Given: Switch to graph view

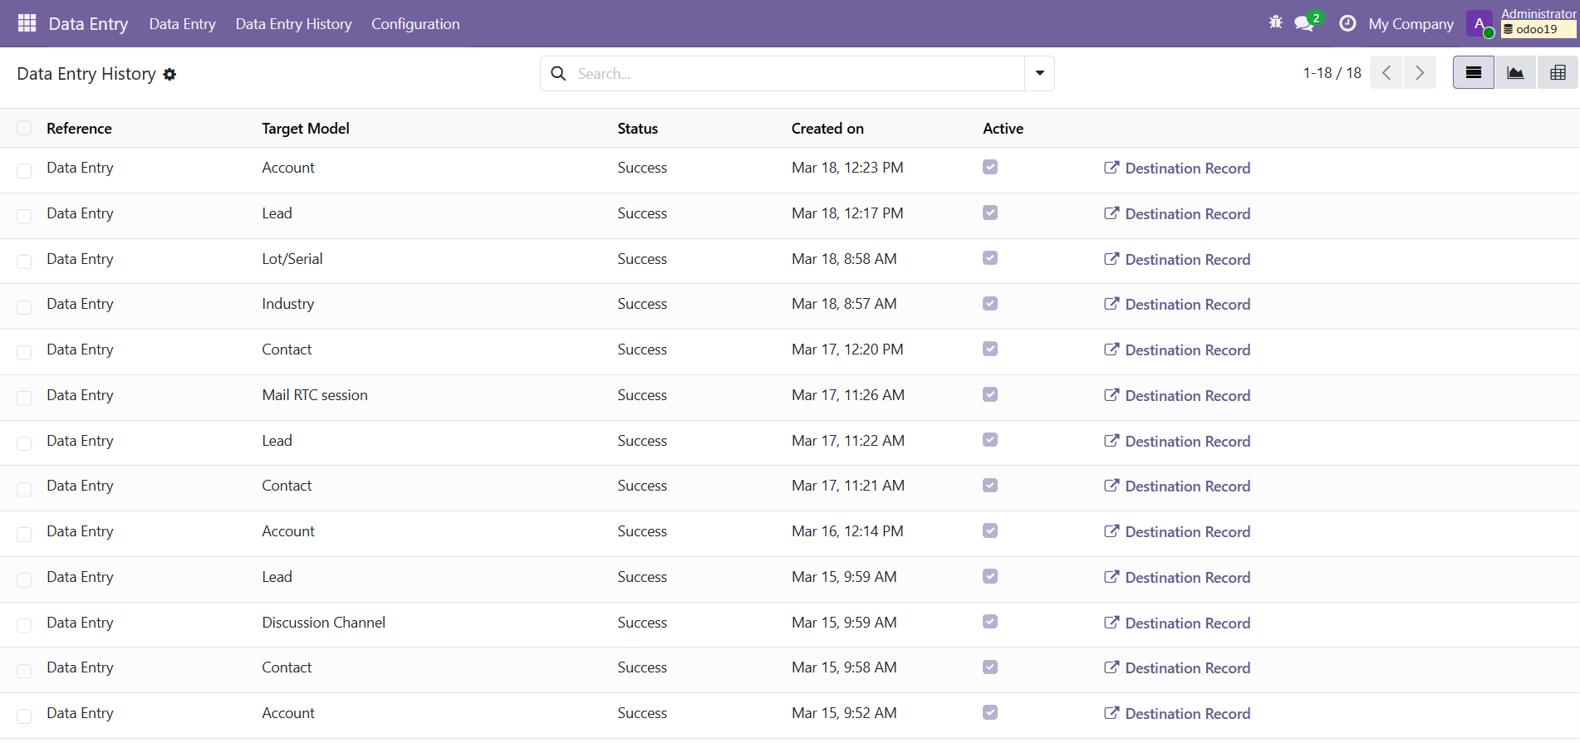Looking at the screenshot, I should point(1515,73).
